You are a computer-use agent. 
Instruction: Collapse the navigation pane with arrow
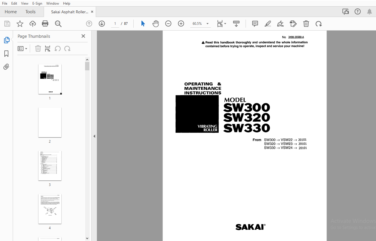point(94,136)
